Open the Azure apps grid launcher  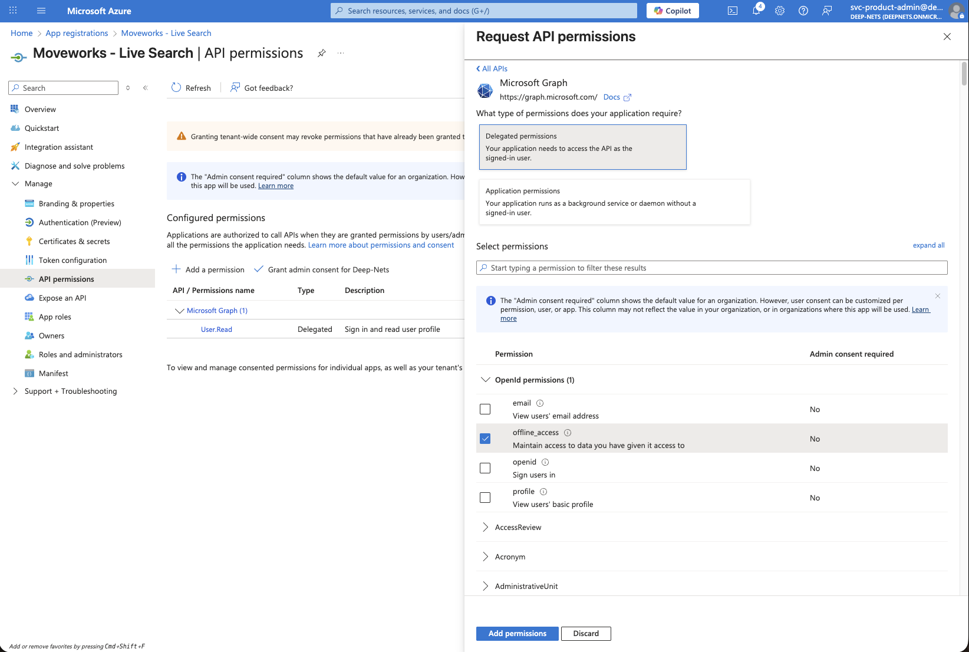[x=13, y=11]
